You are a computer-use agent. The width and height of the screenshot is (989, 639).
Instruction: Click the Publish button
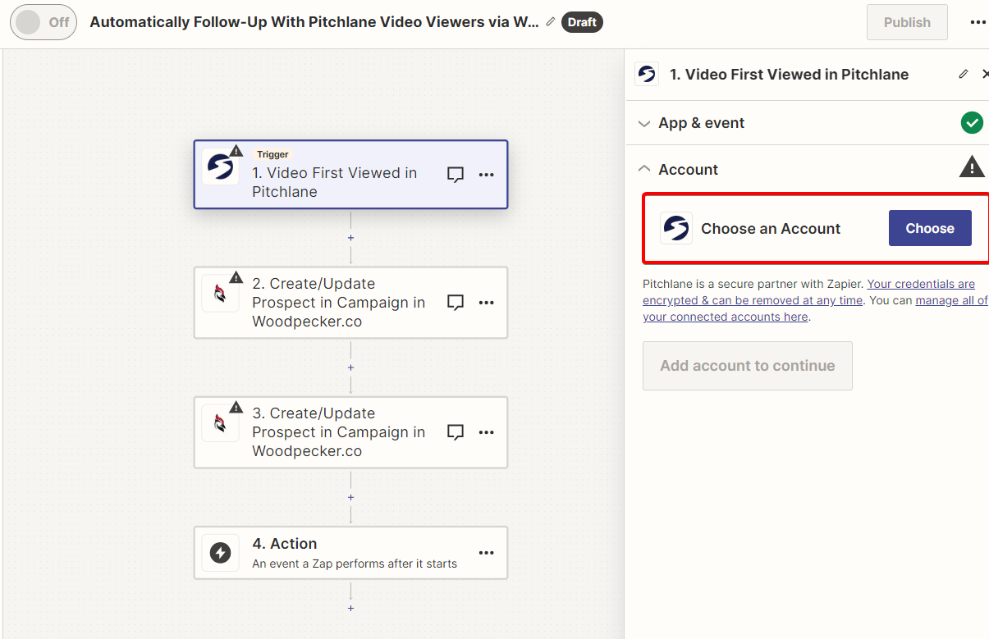[x=907, y=22]
